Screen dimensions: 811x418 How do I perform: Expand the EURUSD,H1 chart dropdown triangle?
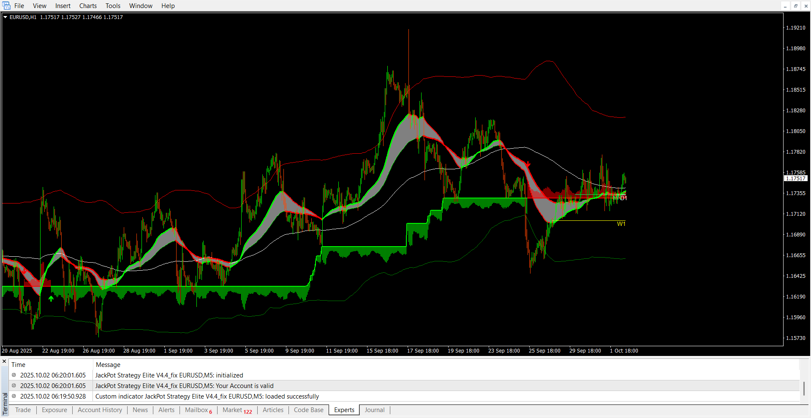(x=5, y=17)
